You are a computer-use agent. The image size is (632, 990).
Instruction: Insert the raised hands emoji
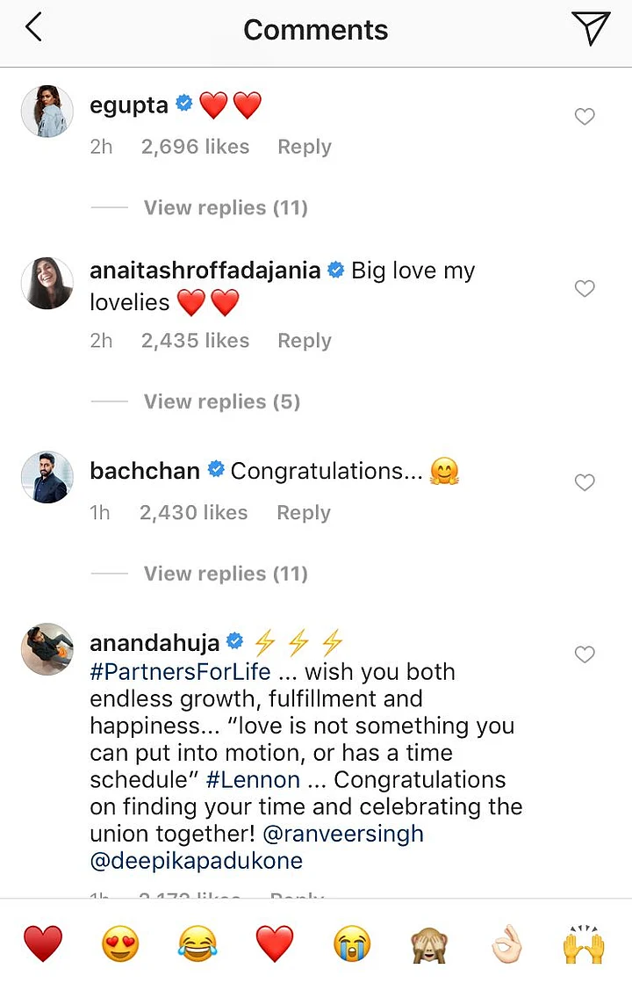(x=584, y=945)
